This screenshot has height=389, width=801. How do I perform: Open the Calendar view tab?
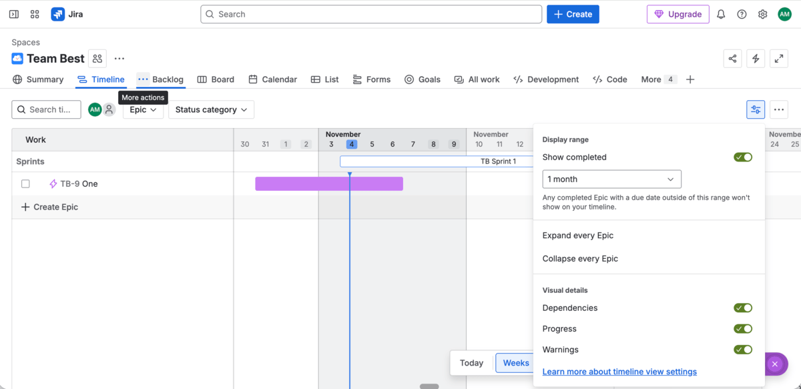tap(272, 79)
